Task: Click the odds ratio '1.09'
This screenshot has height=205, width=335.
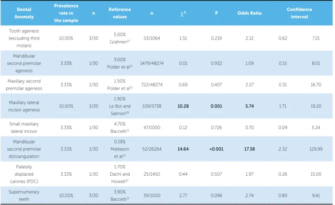Action: click(x=250, y=63)
